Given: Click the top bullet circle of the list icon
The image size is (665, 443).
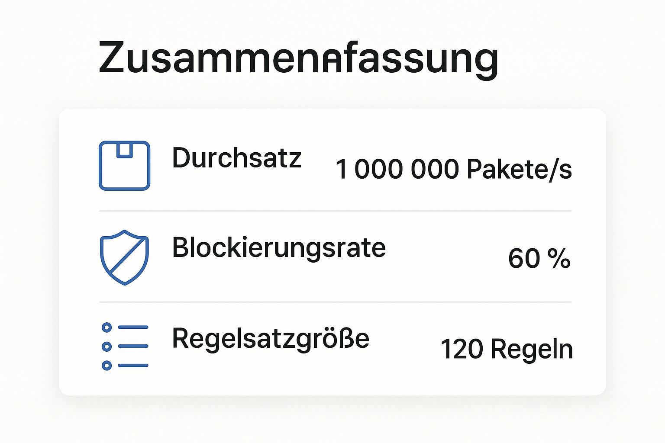Looking at the screenshot, I should [107, 327].
